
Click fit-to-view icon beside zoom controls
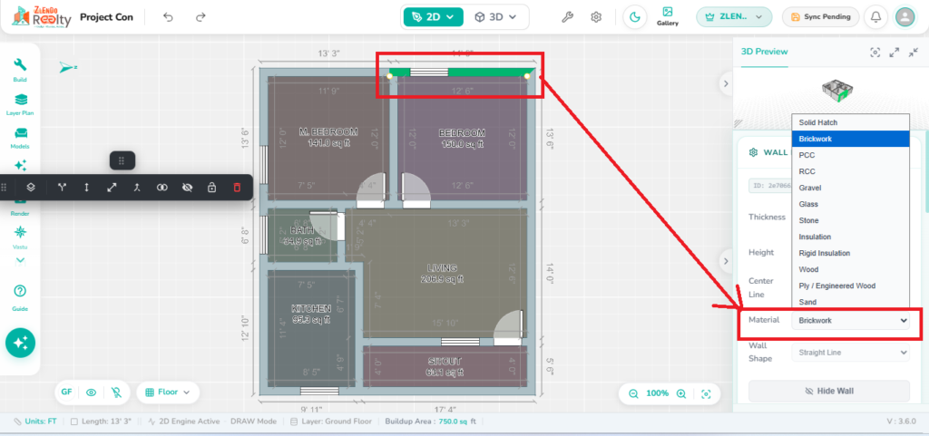coord(706,393)
